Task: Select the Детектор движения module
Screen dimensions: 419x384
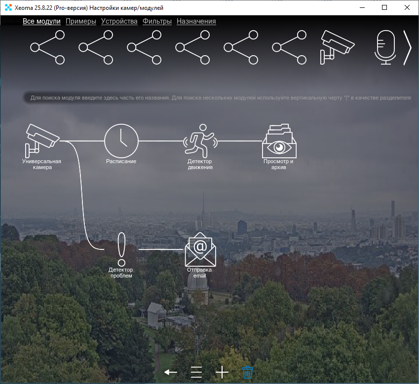Action: coord(200,140)
